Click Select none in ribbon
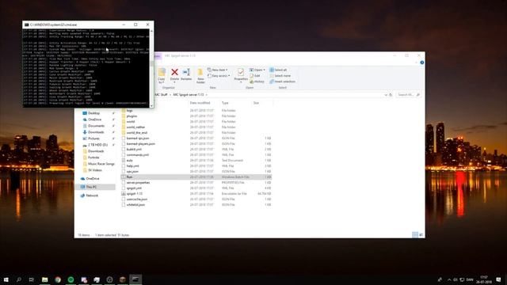 280,76
